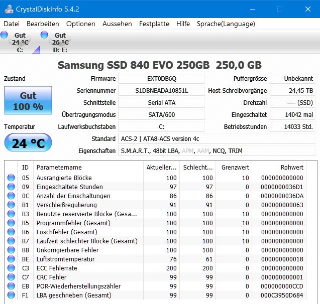Viewport: 320px width, 304px height.
Task: Click the Parametername column header
Action: click(88, 167)
